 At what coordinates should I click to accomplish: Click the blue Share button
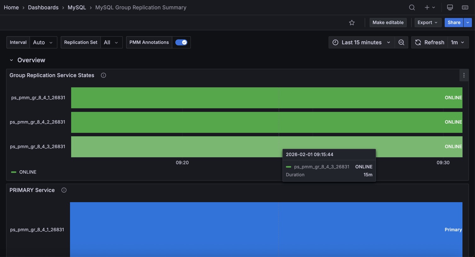pyautogui.click(x=454, y=22)
